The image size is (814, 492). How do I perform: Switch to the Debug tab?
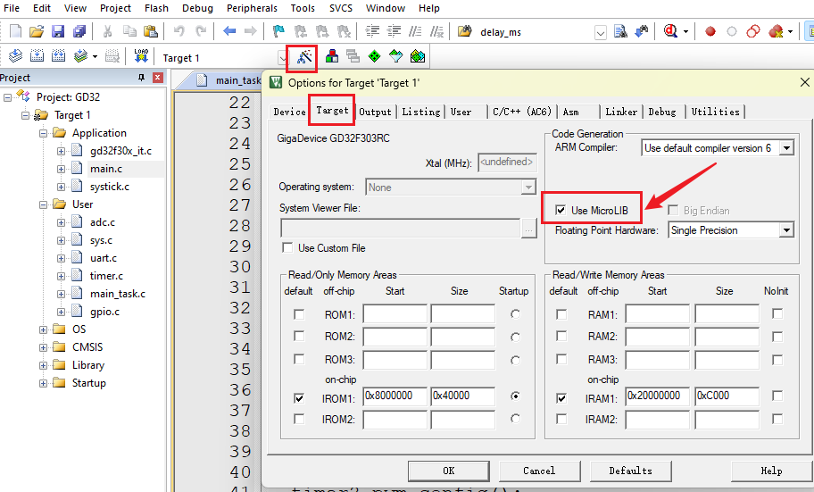[x=662, y=112]
